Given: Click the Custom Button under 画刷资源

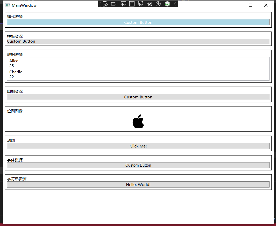Looking at the screenshot, I should (x=138, y=97).
